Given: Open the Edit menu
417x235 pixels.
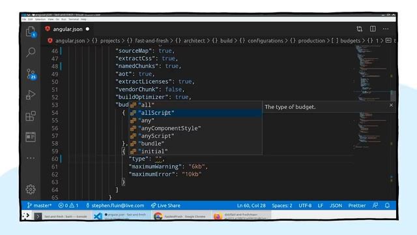Looking at the screenshot, I should 31,20.
